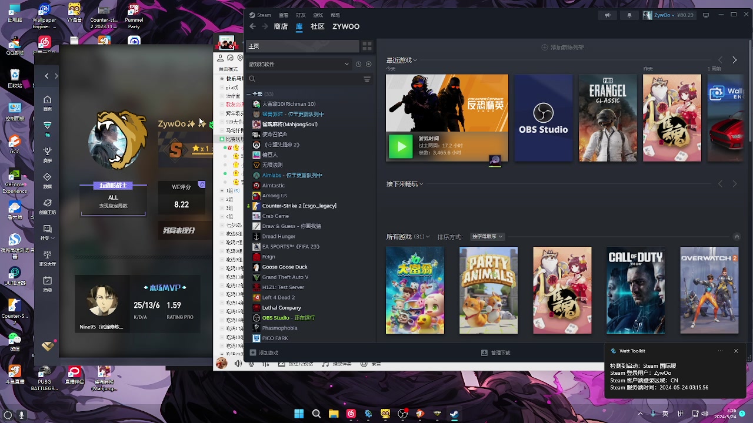Expand the 最近游戏 shelf dropdown

[402, 60]
